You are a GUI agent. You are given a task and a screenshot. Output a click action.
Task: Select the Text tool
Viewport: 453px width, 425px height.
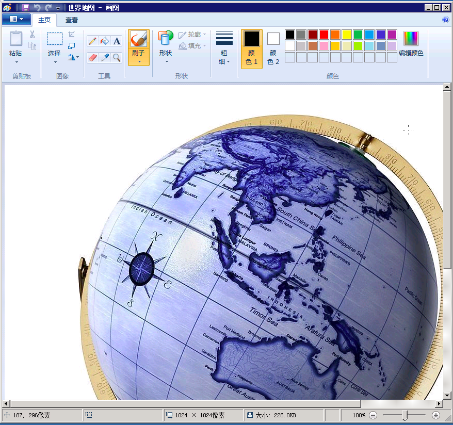(x=117, y=41)
